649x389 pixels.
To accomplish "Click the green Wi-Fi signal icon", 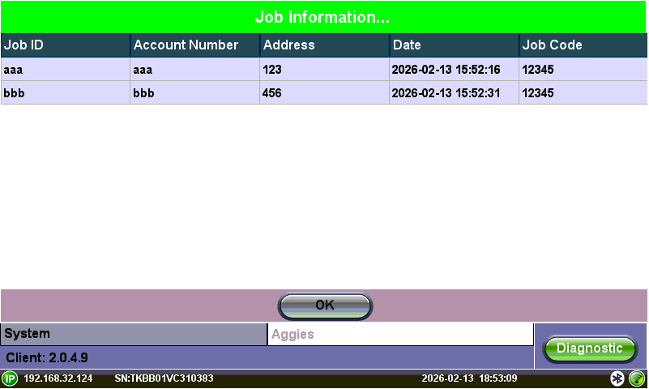I will pos(637,378).
